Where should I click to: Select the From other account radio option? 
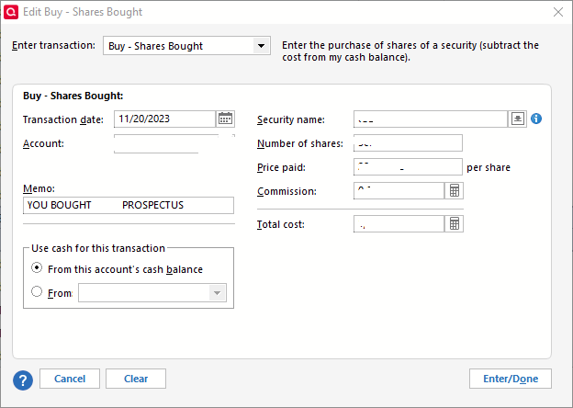click(x=37, y=292)
